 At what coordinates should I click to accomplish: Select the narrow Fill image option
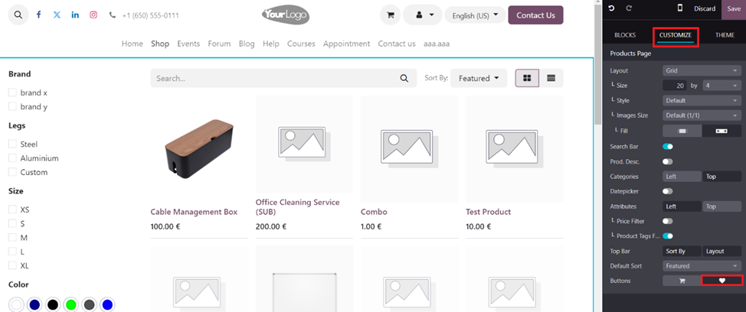pos(682,131)
